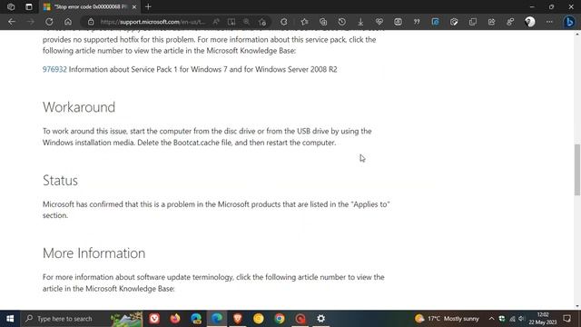This screenshot has width=581, height=327.
Task: View site information lock icon
Action: pos(91,22)
